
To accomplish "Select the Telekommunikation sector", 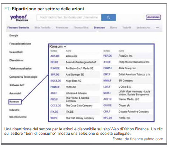I will tap(20, 68).
